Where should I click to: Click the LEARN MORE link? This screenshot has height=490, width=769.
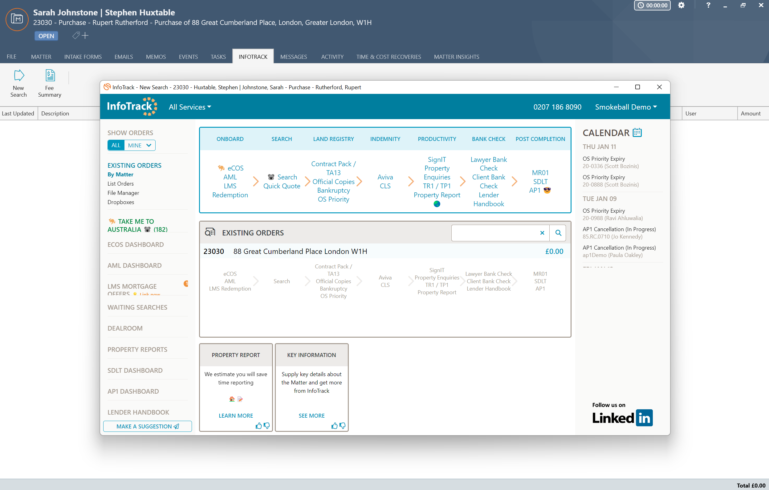coord(236,415)
